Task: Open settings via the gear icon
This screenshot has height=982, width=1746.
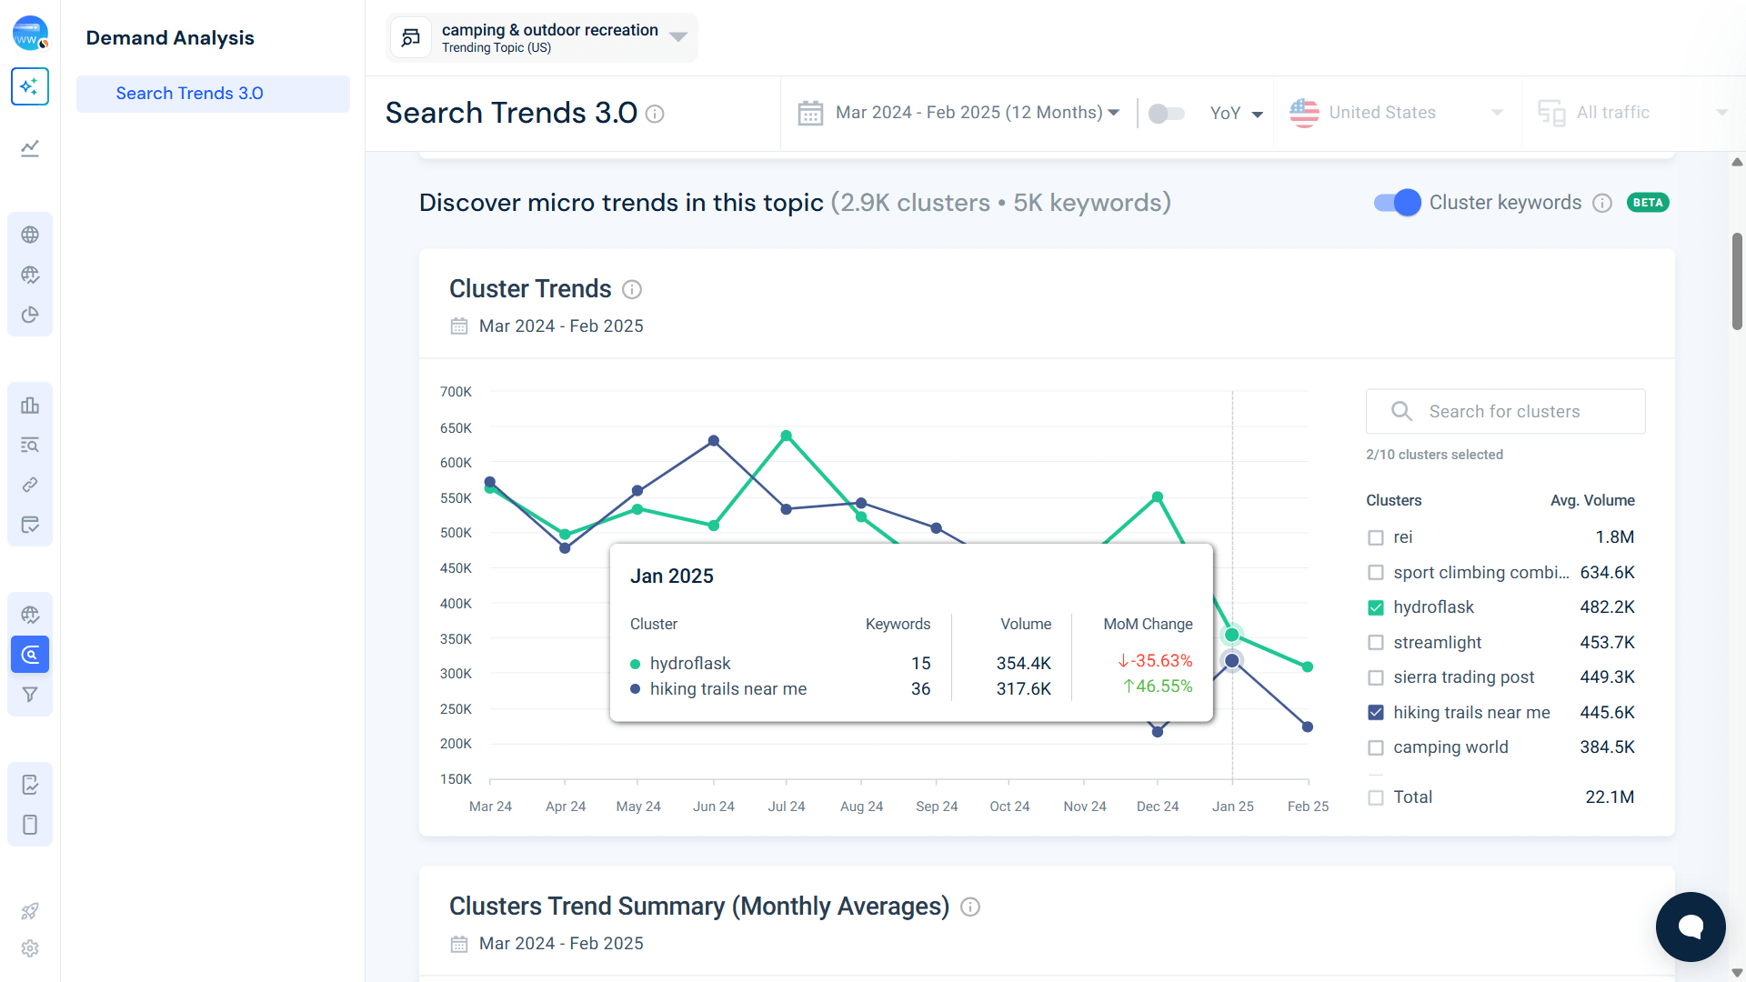Action: 30,948
